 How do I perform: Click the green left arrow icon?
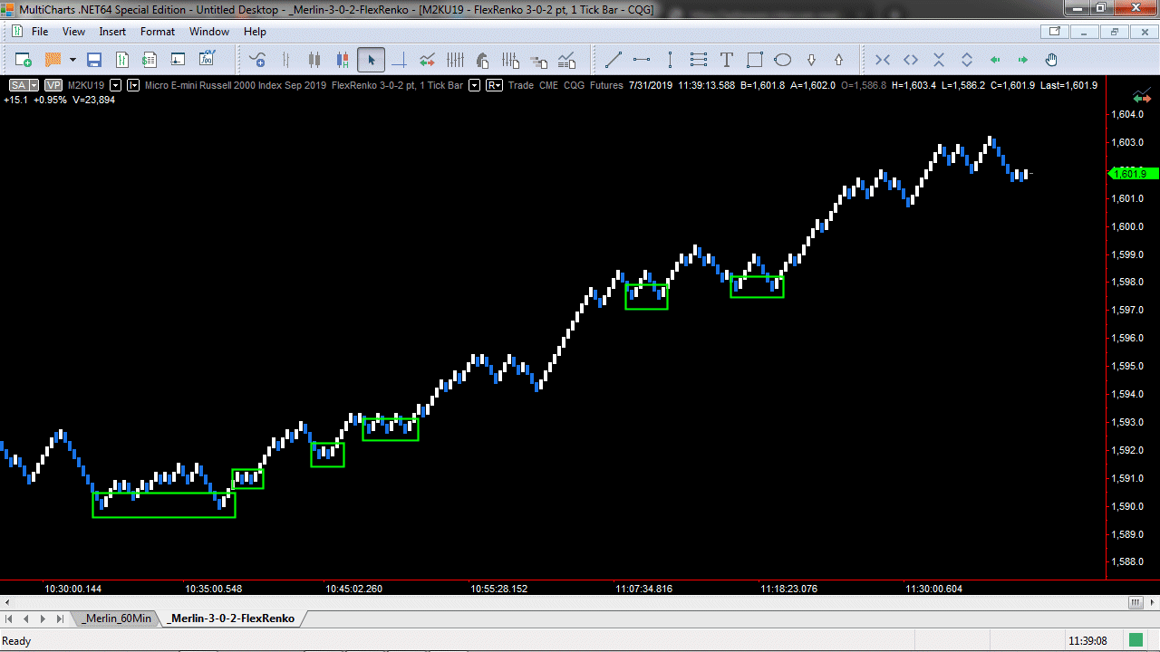[x=995, y=60]
